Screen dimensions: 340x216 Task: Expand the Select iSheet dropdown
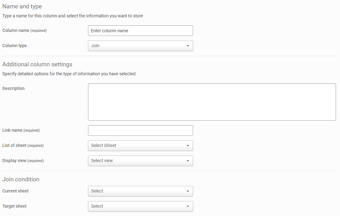(140, 146)
